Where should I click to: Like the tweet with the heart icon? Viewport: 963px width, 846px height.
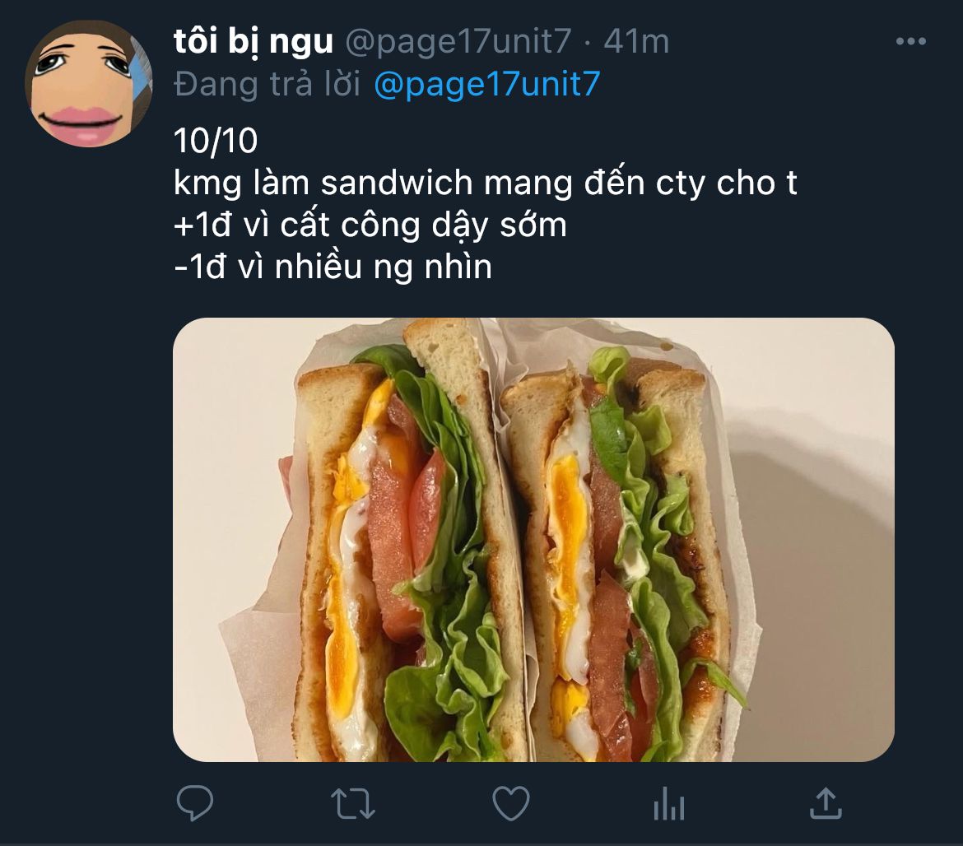511,803
